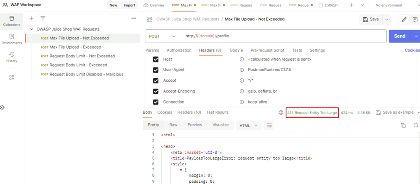Switch to the Params tab
Screen dimensions: 420x184
coord(152,50)
